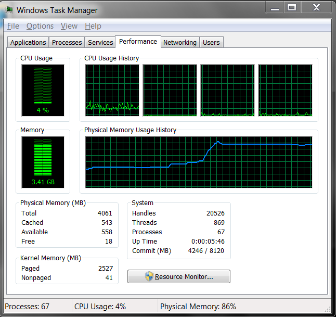Image resolution: width=336 pixels, height=317 pixels.
Task: Select the Performance tab
Action: pos(138,42)
